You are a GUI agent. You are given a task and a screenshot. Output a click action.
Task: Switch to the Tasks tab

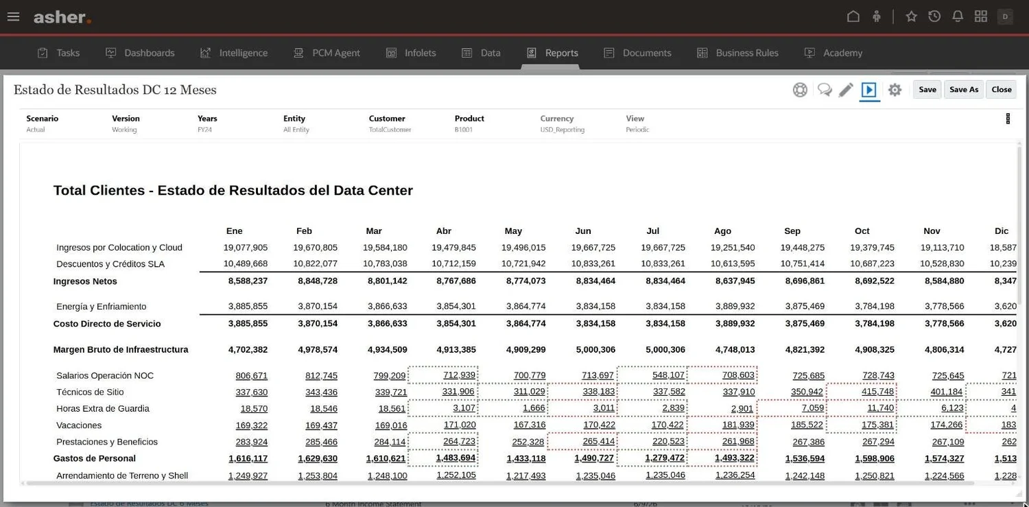[x=58, y=53]
